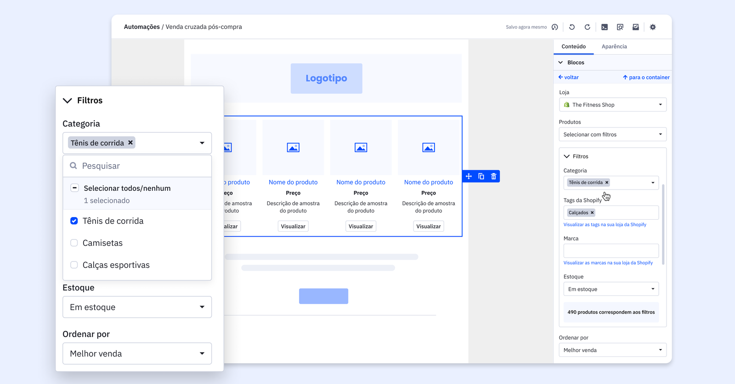Screen dimensions: 735x384
Task: Click the settings gear icon
Action: coord(653,27)
